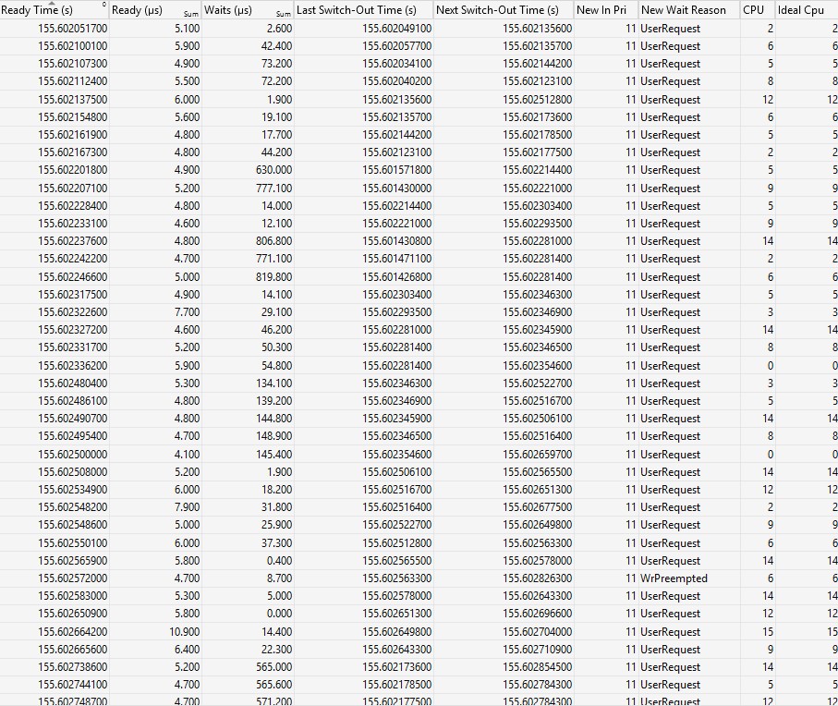Select Ready Time cell 155.602051700
The image size is (838, 706).
point(73,29)
